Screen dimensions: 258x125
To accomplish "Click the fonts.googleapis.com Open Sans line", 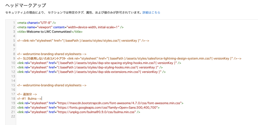I will pos(88,108).
